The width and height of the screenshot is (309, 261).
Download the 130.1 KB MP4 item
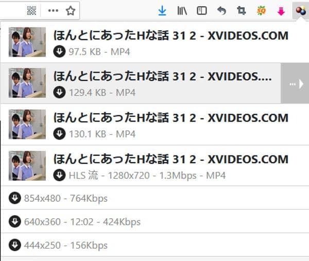(x=59, y=134)
